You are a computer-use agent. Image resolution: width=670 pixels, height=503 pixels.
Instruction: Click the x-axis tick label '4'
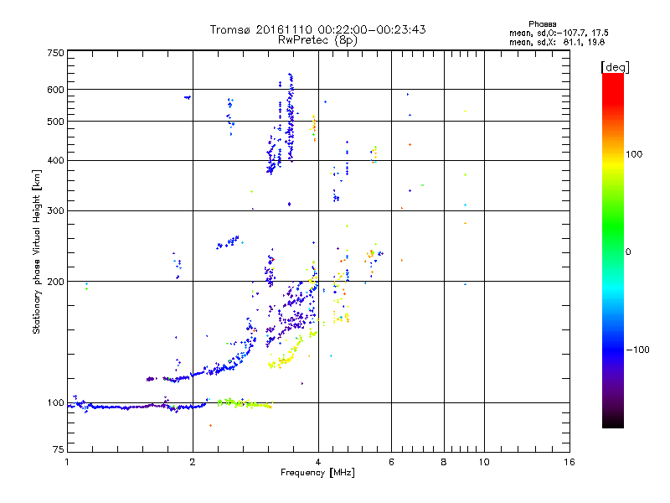tap(318, 462)
